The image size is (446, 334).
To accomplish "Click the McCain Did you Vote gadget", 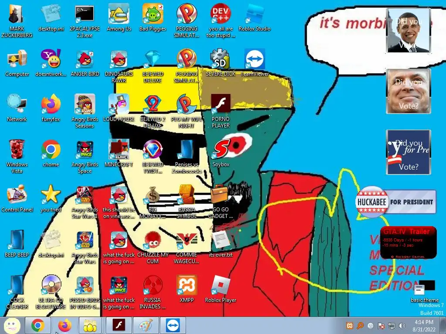I will pyautogui.click(x=408, y=91).
